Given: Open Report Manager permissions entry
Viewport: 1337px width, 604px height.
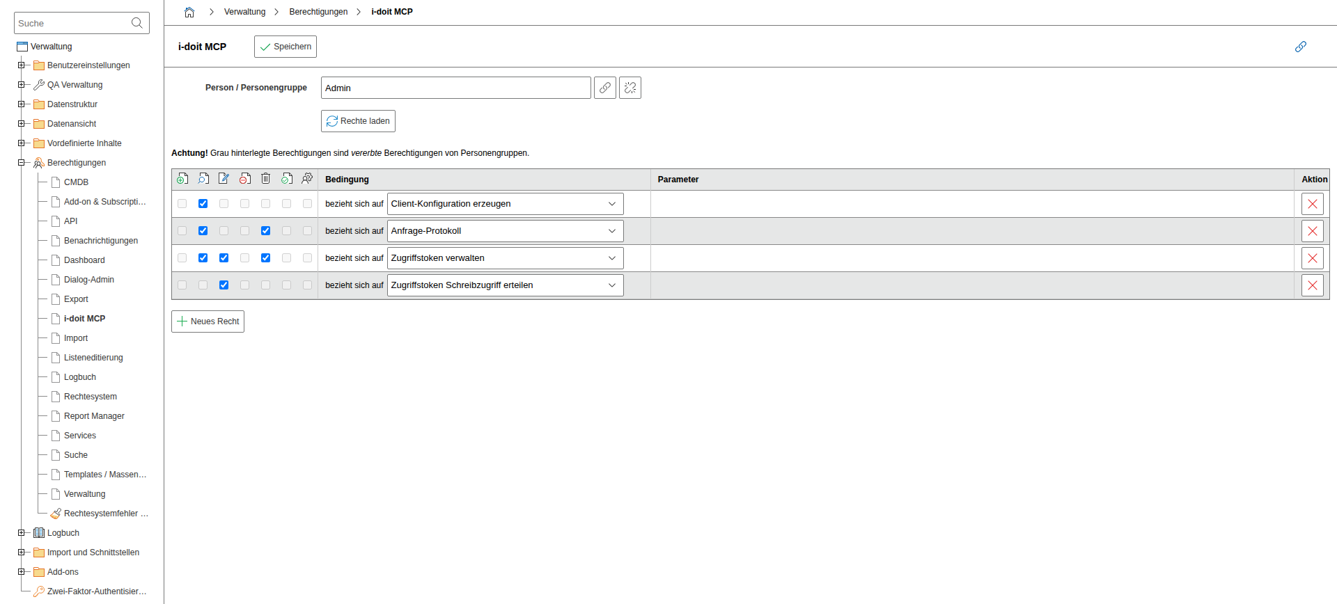Looking at the screenshot, I should pos(94,416).
